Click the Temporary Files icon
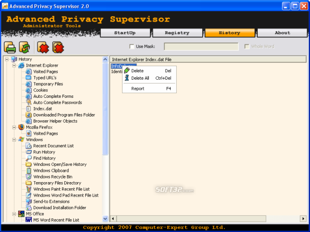This screenshot has height=232, width=310. coord(28,84)
